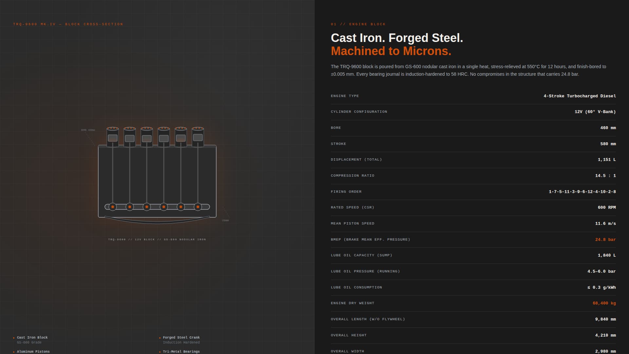The image size is (629, 354).
Task: Click the first orange crank journal dot
Action: 113,207
